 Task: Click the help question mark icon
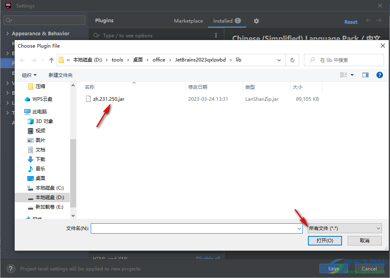coord(379,75)
